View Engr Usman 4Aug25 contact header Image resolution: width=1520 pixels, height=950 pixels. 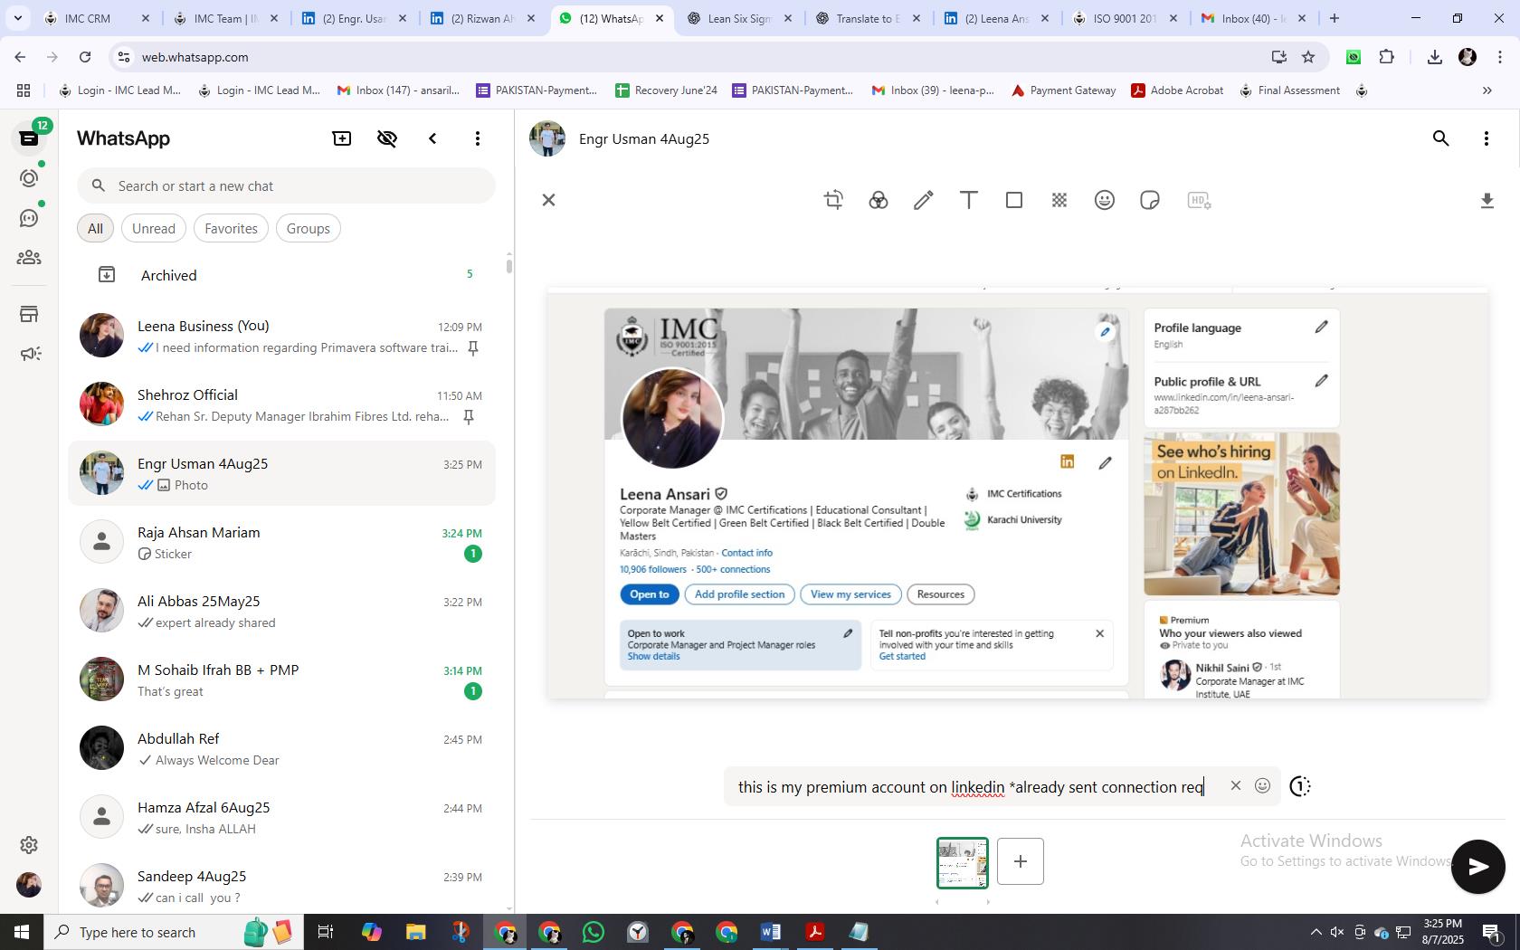[x=644, y=138]
